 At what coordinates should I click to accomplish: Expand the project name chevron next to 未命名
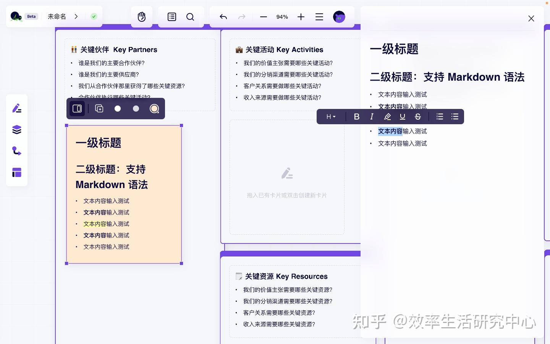(x=76, y=16)
